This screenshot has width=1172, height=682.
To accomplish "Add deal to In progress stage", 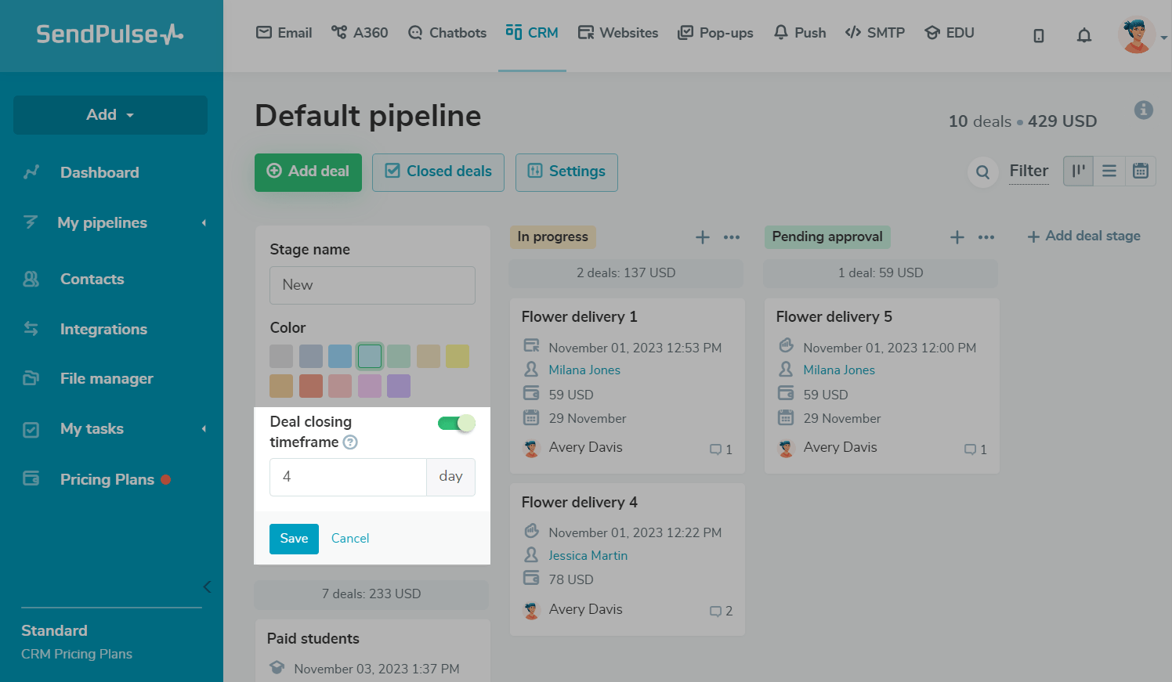I will pyautogui.click(x=703, y=237).
